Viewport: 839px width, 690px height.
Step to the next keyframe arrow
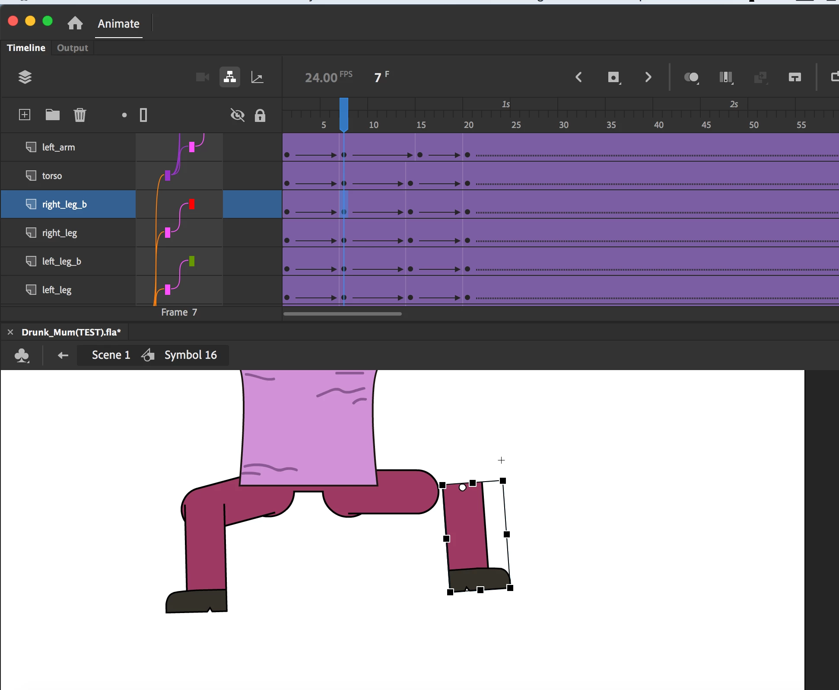648,77
